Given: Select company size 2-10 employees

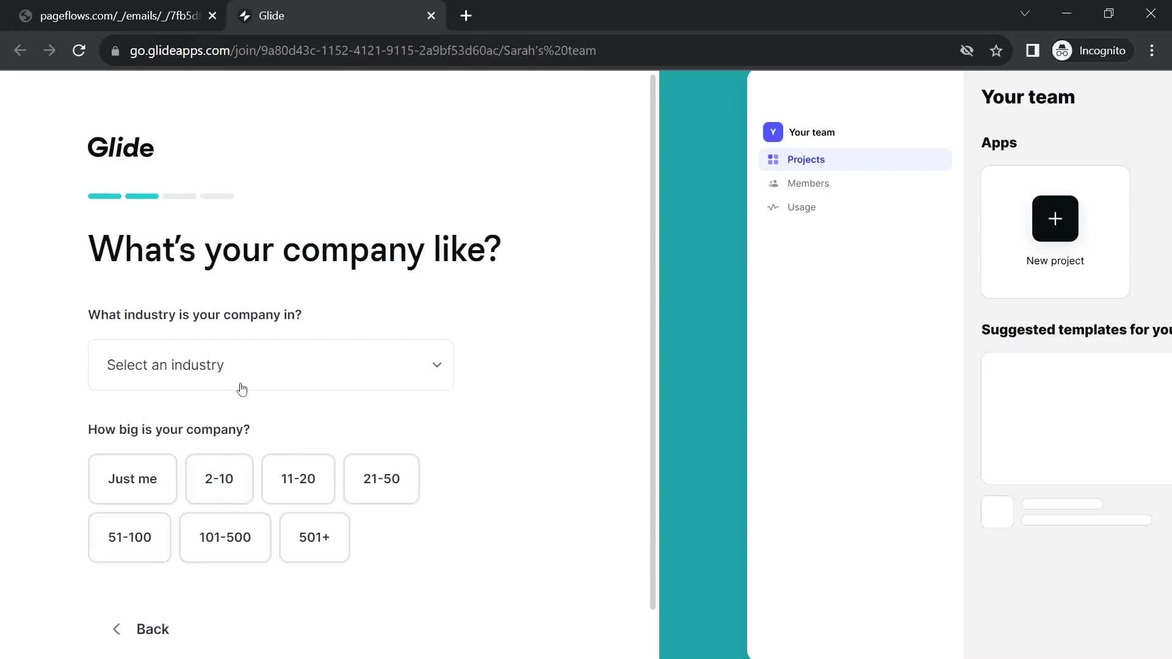Looking at the screenshot, I should coord(219,479).
